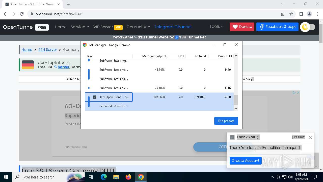Close the OpenTunnel browser tab
Viewport: 323px width, 182px height.
coord(58,4)
